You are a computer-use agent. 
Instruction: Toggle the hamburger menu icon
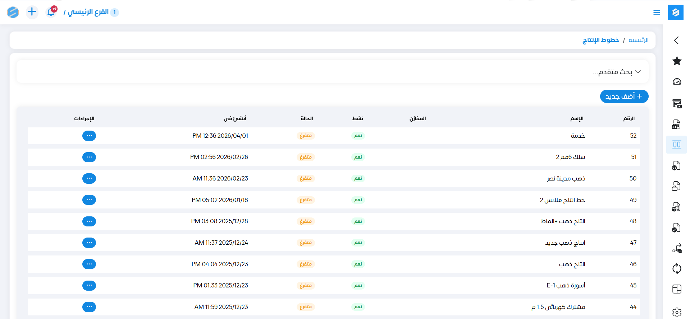click(657, 13)
